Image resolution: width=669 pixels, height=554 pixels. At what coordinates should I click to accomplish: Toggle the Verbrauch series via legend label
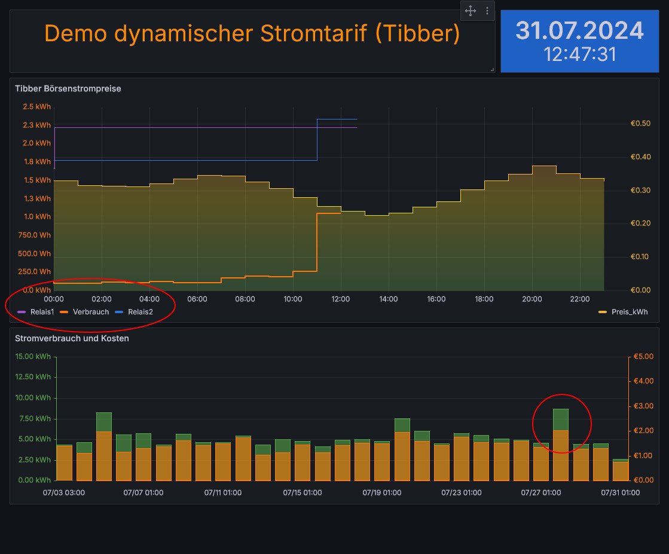pyautogui.click(x=91, y=312)
